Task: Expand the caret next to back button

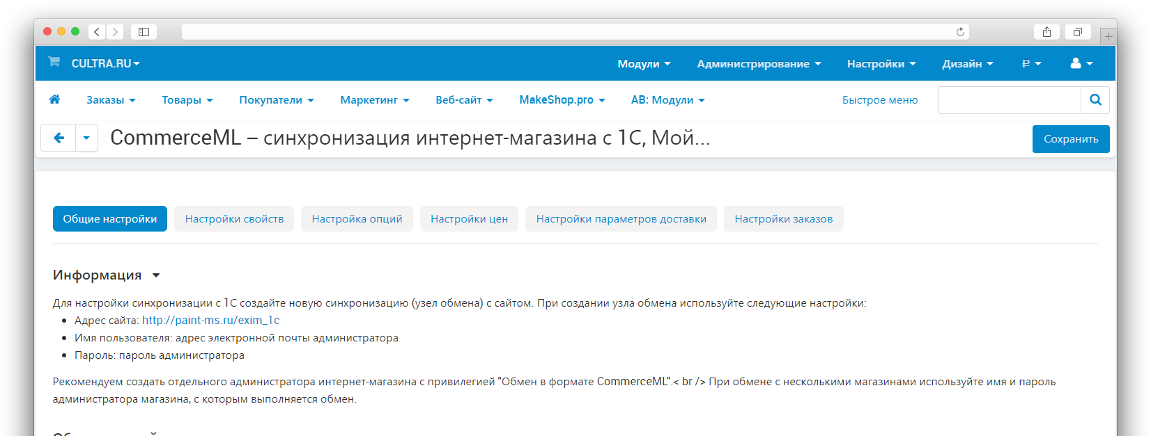Action: point(86,138)
